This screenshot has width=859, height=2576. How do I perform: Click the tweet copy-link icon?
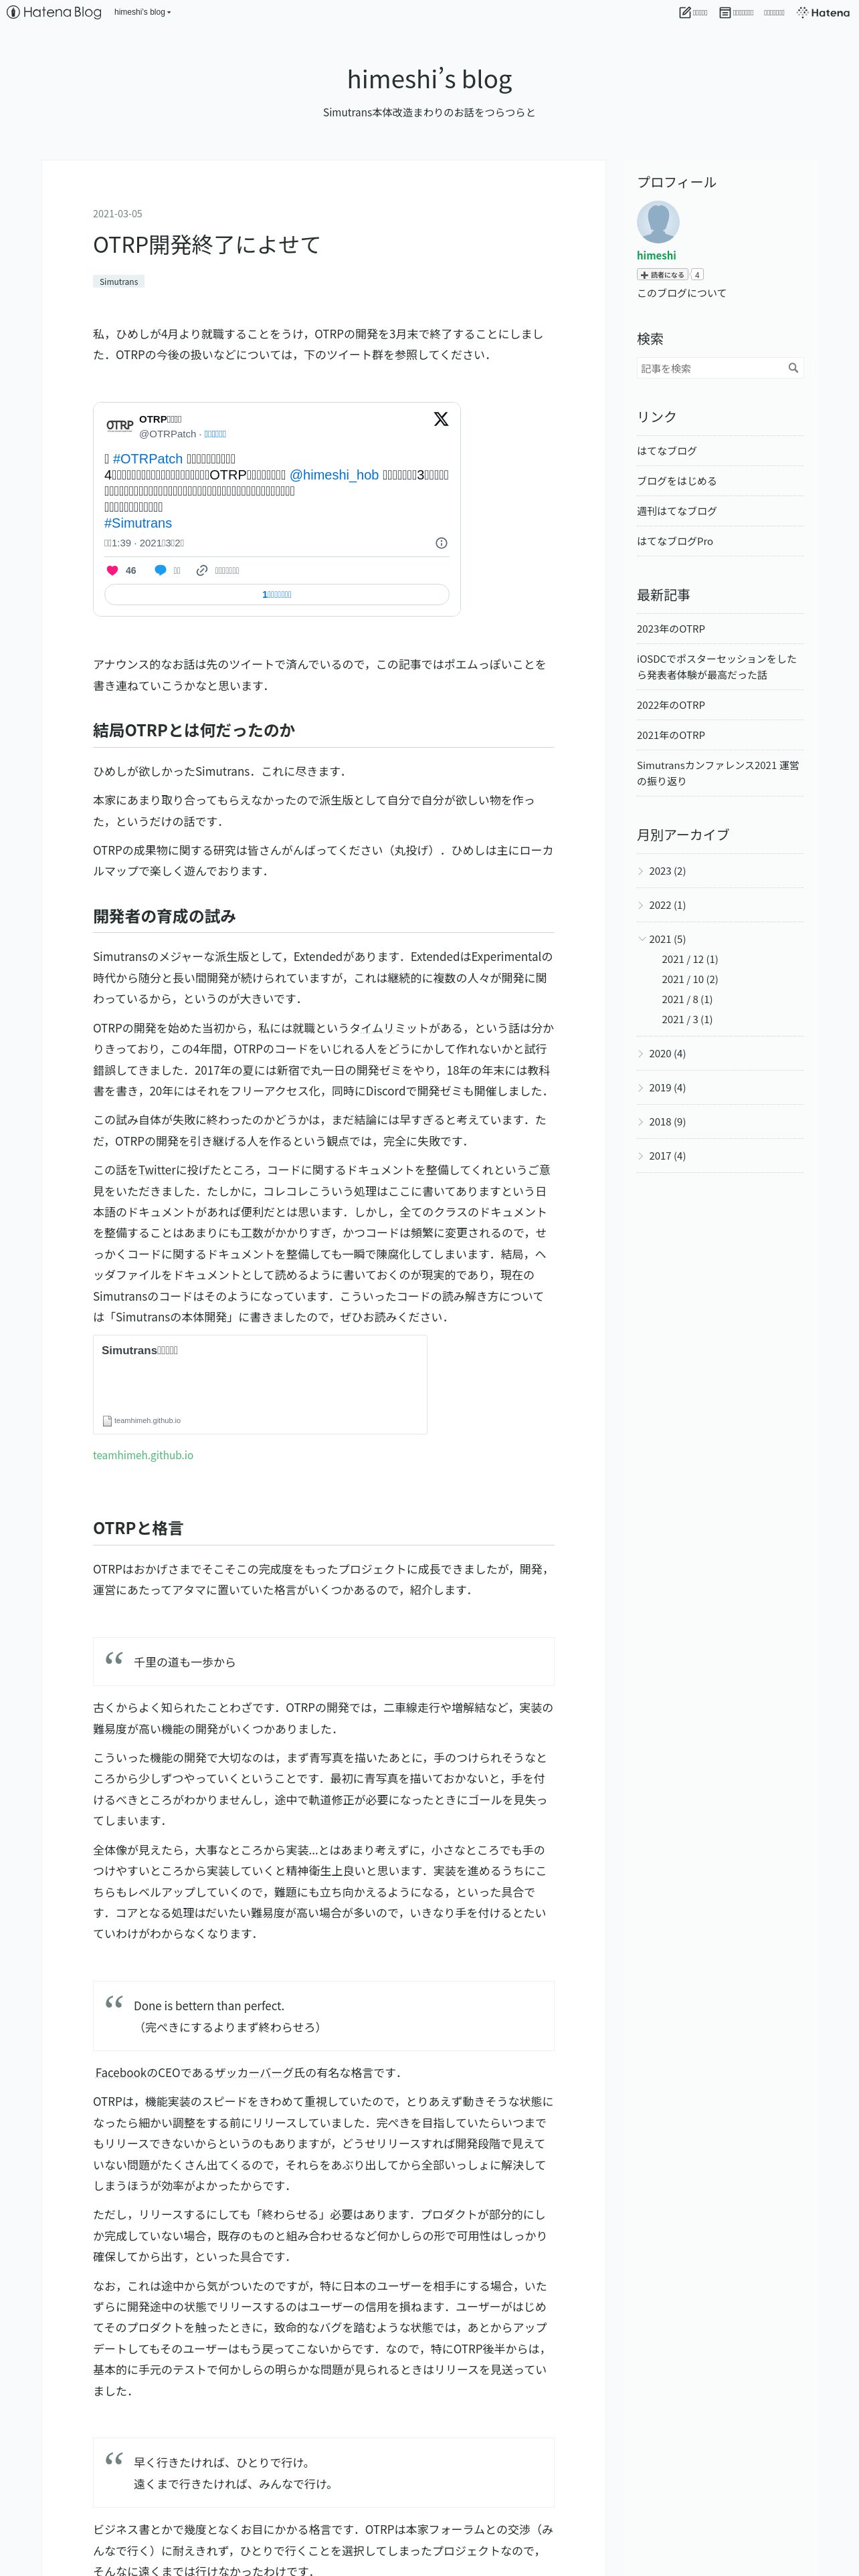202,570
